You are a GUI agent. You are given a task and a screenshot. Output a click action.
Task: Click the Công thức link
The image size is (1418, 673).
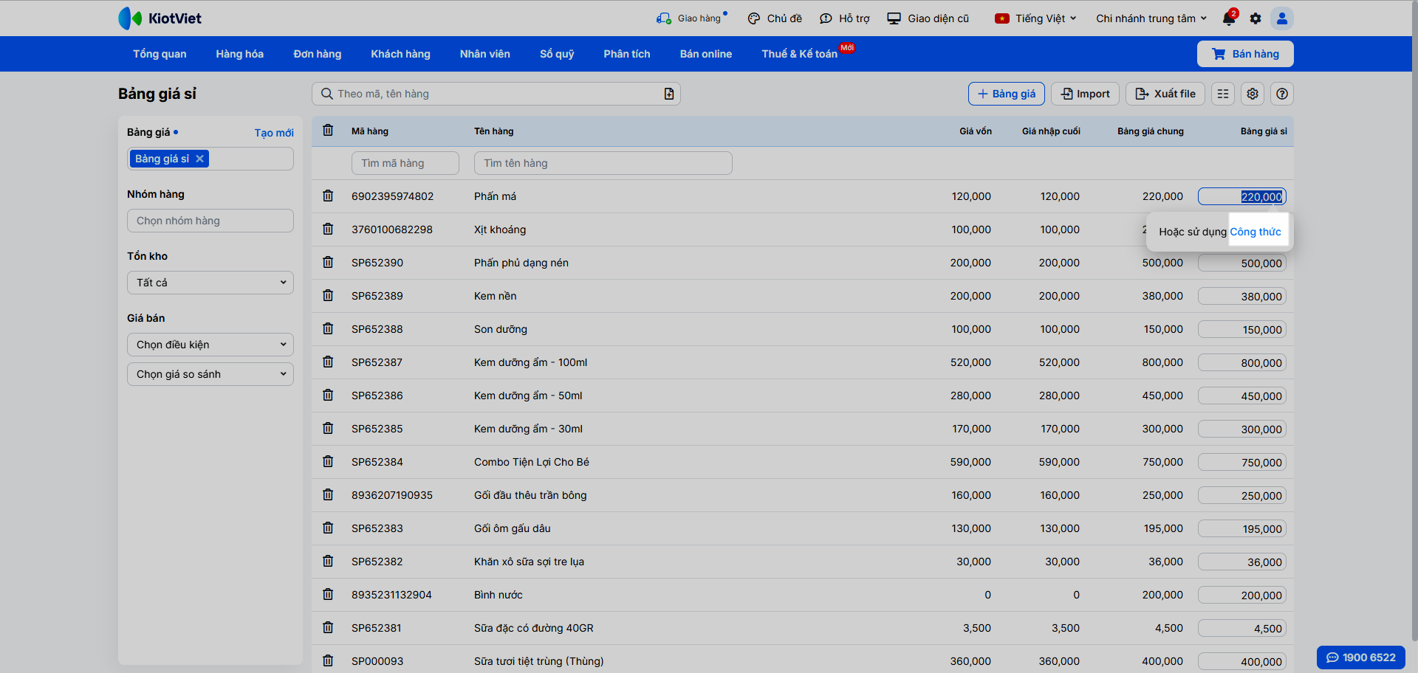[1255, 232]
